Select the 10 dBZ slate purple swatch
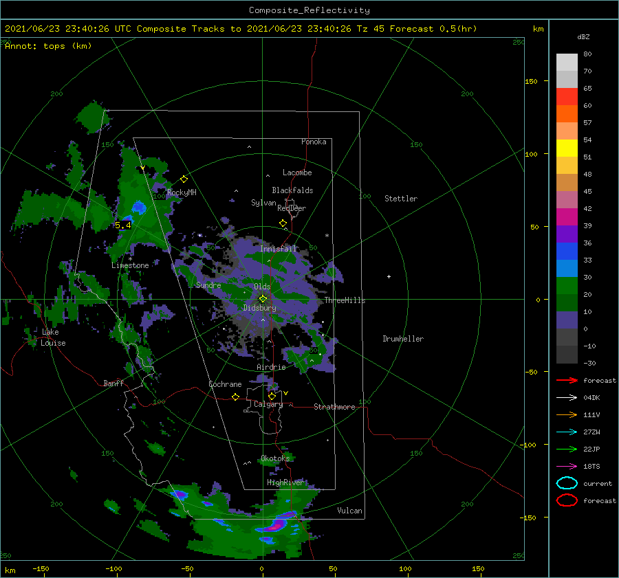 [567, 320]
